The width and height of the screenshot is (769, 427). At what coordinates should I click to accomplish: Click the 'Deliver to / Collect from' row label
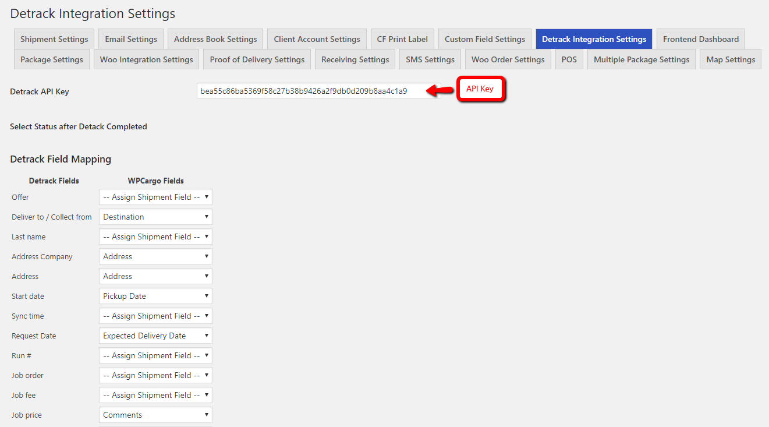point(52,217)
